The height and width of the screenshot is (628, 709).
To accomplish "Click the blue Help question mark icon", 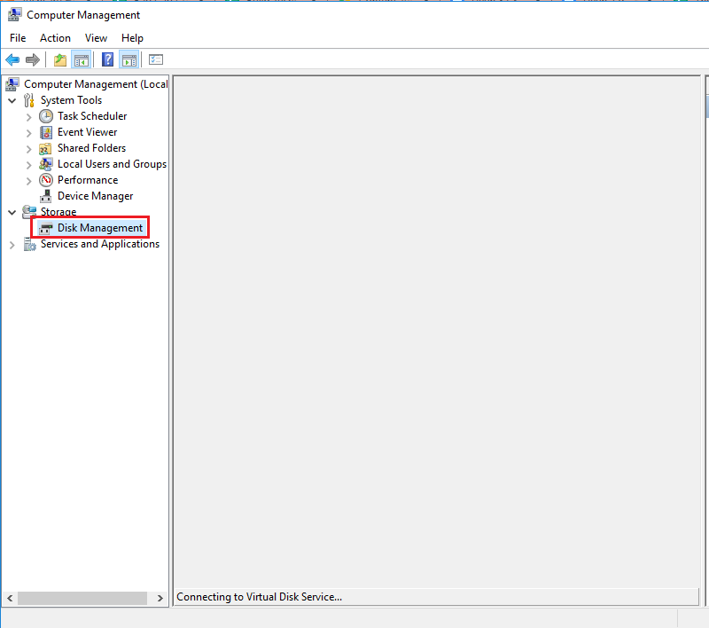I will pyautogui.click(x=107, y=59).
